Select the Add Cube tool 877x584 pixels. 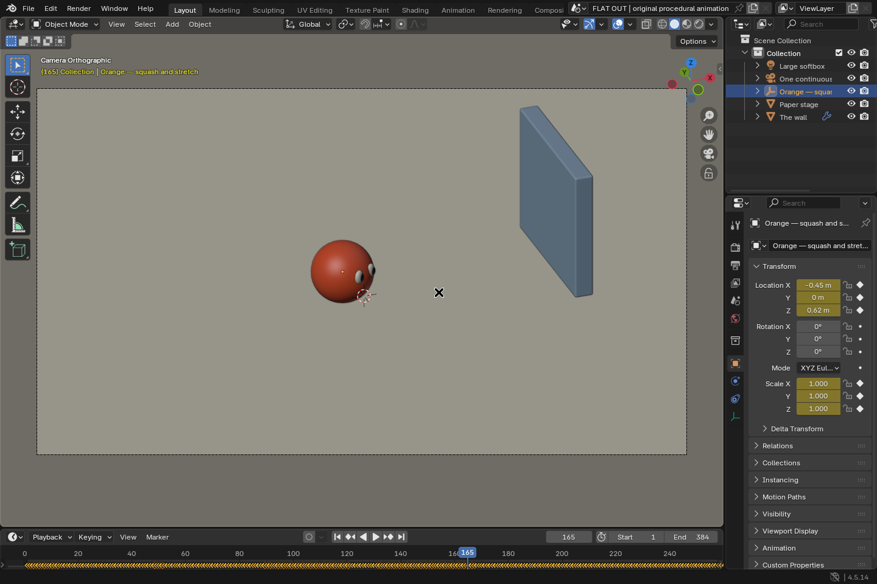(18, 249)
